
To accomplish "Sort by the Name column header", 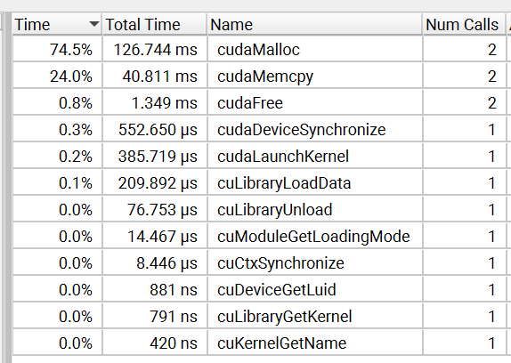I will (x=314, y=24).
